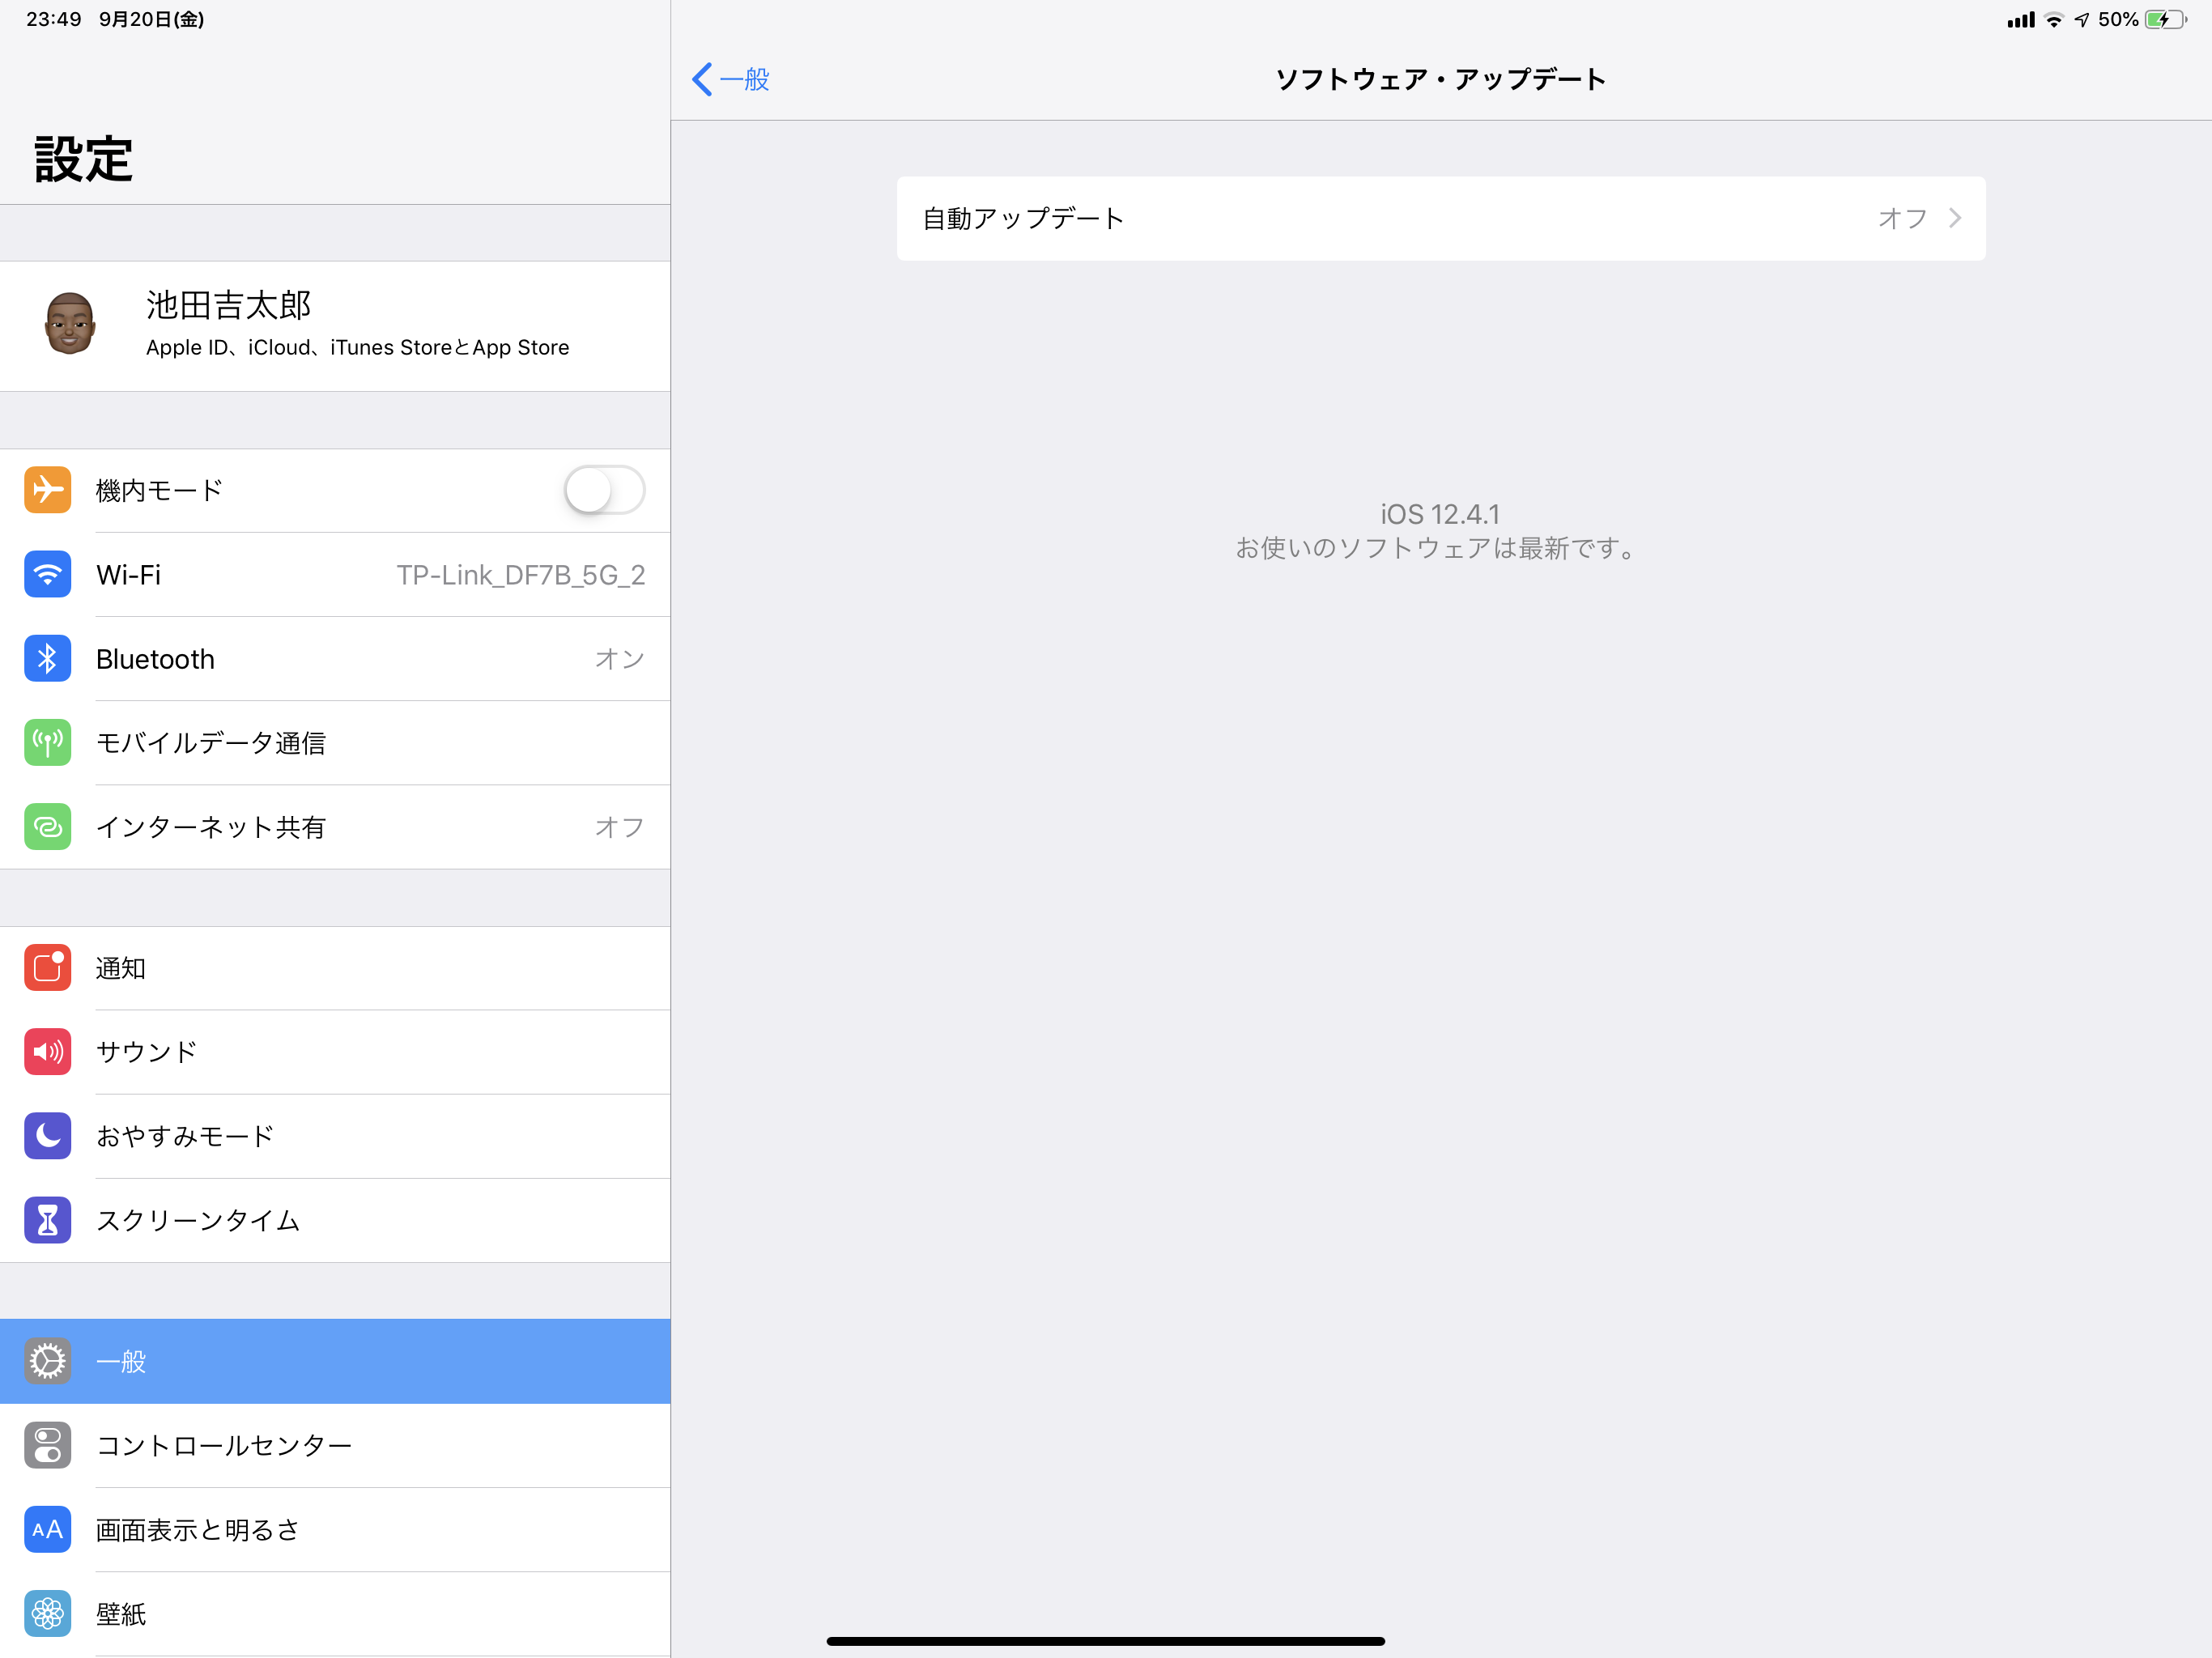Open Bluetooth settings row

[x=335, y=659]
